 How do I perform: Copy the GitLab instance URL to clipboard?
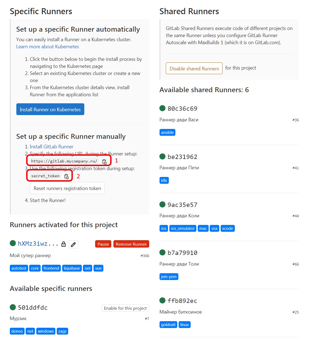tap(104, 161)
